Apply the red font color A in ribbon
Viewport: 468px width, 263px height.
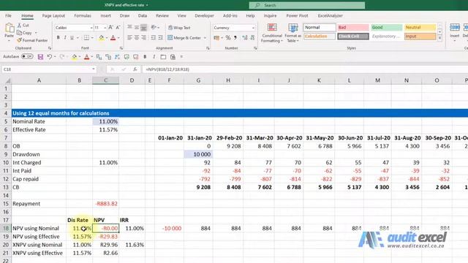point(113,37)
